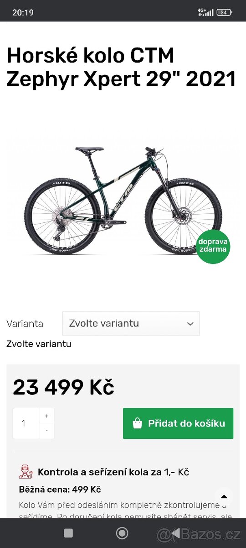Image resolution: width=246 pixels, height=548 pixels.
Task: Tap the Android recent apps square icon
Action: tap(68, 533)
